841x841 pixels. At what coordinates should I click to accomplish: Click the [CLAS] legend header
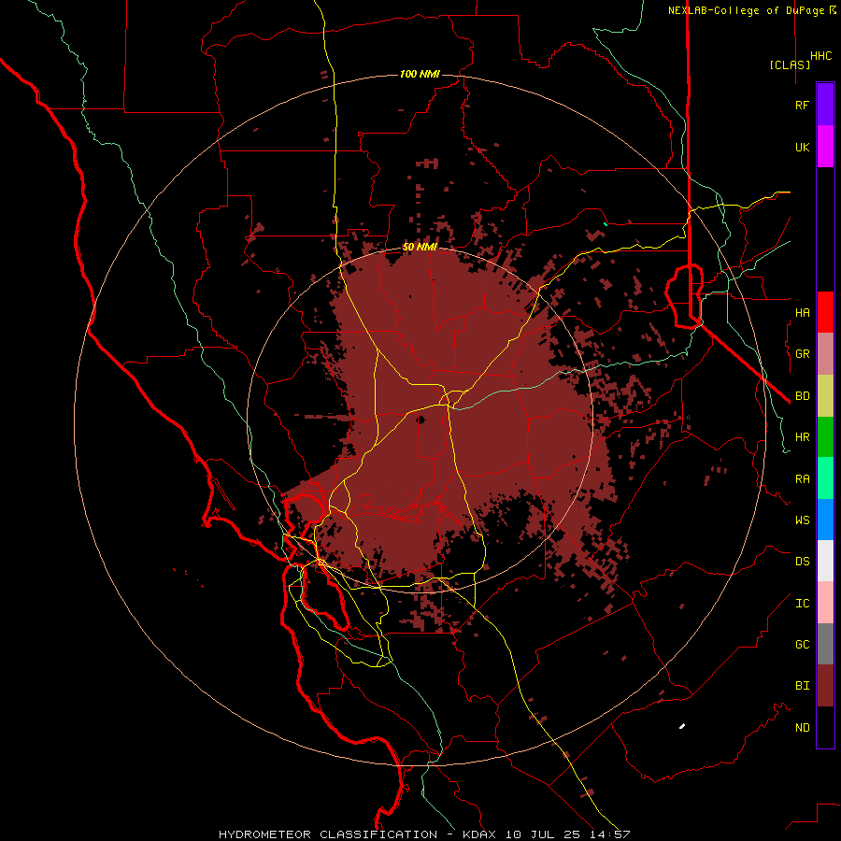click(790, 64)
